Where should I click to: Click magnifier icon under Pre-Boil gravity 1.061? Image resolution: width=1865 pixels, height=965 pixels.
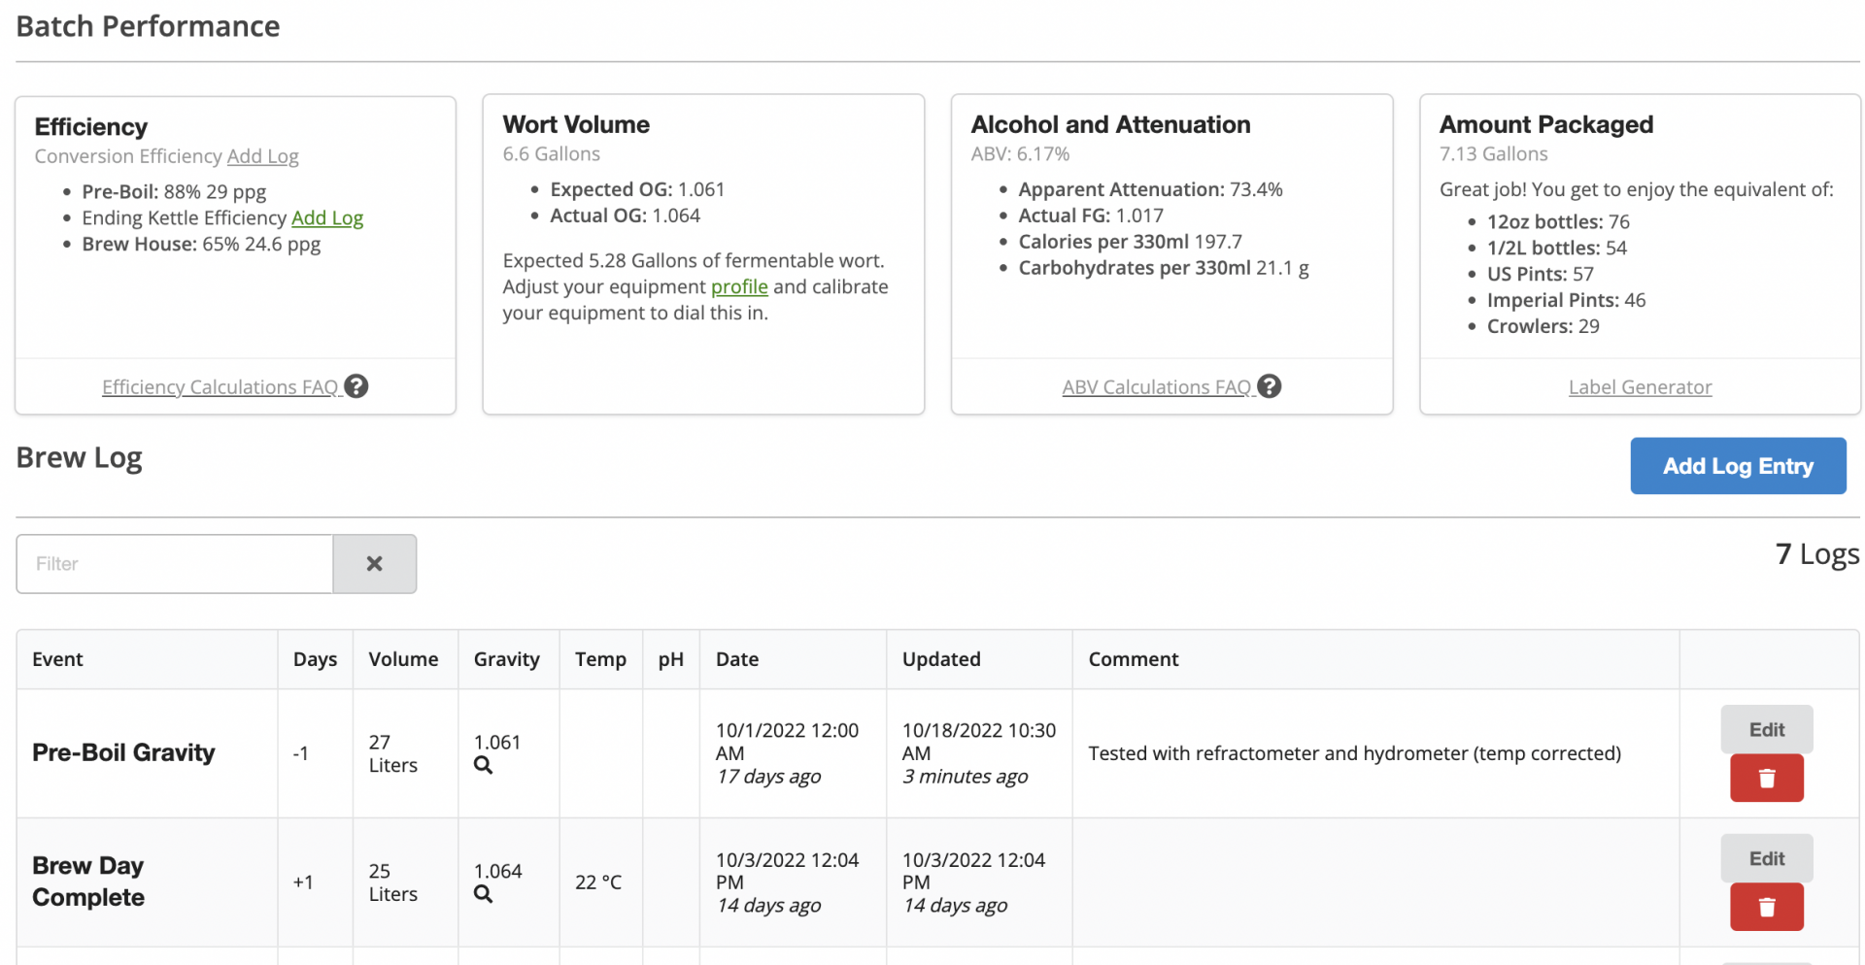(483, 765)
